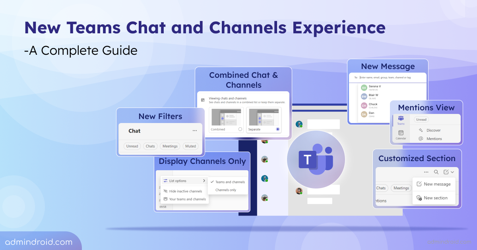Viewport: 477px width, 250px height.
Task: Open the Calendar icon in sidebar
Action: tap(401, 133)
